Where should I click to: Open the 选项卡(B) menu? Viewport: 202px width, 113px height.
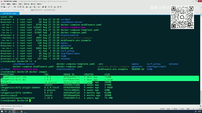pyautogui.click(x=27, y=4)
